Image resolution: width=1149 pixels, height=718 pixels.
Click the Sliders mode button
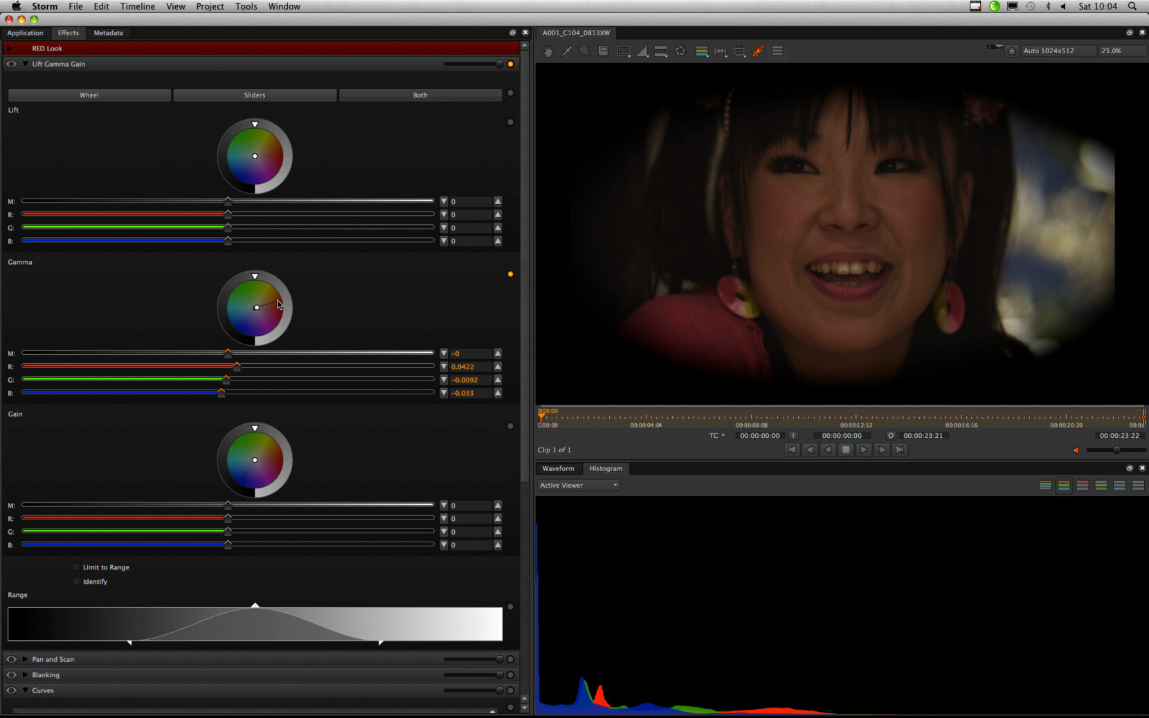click(x=255, y=95)
